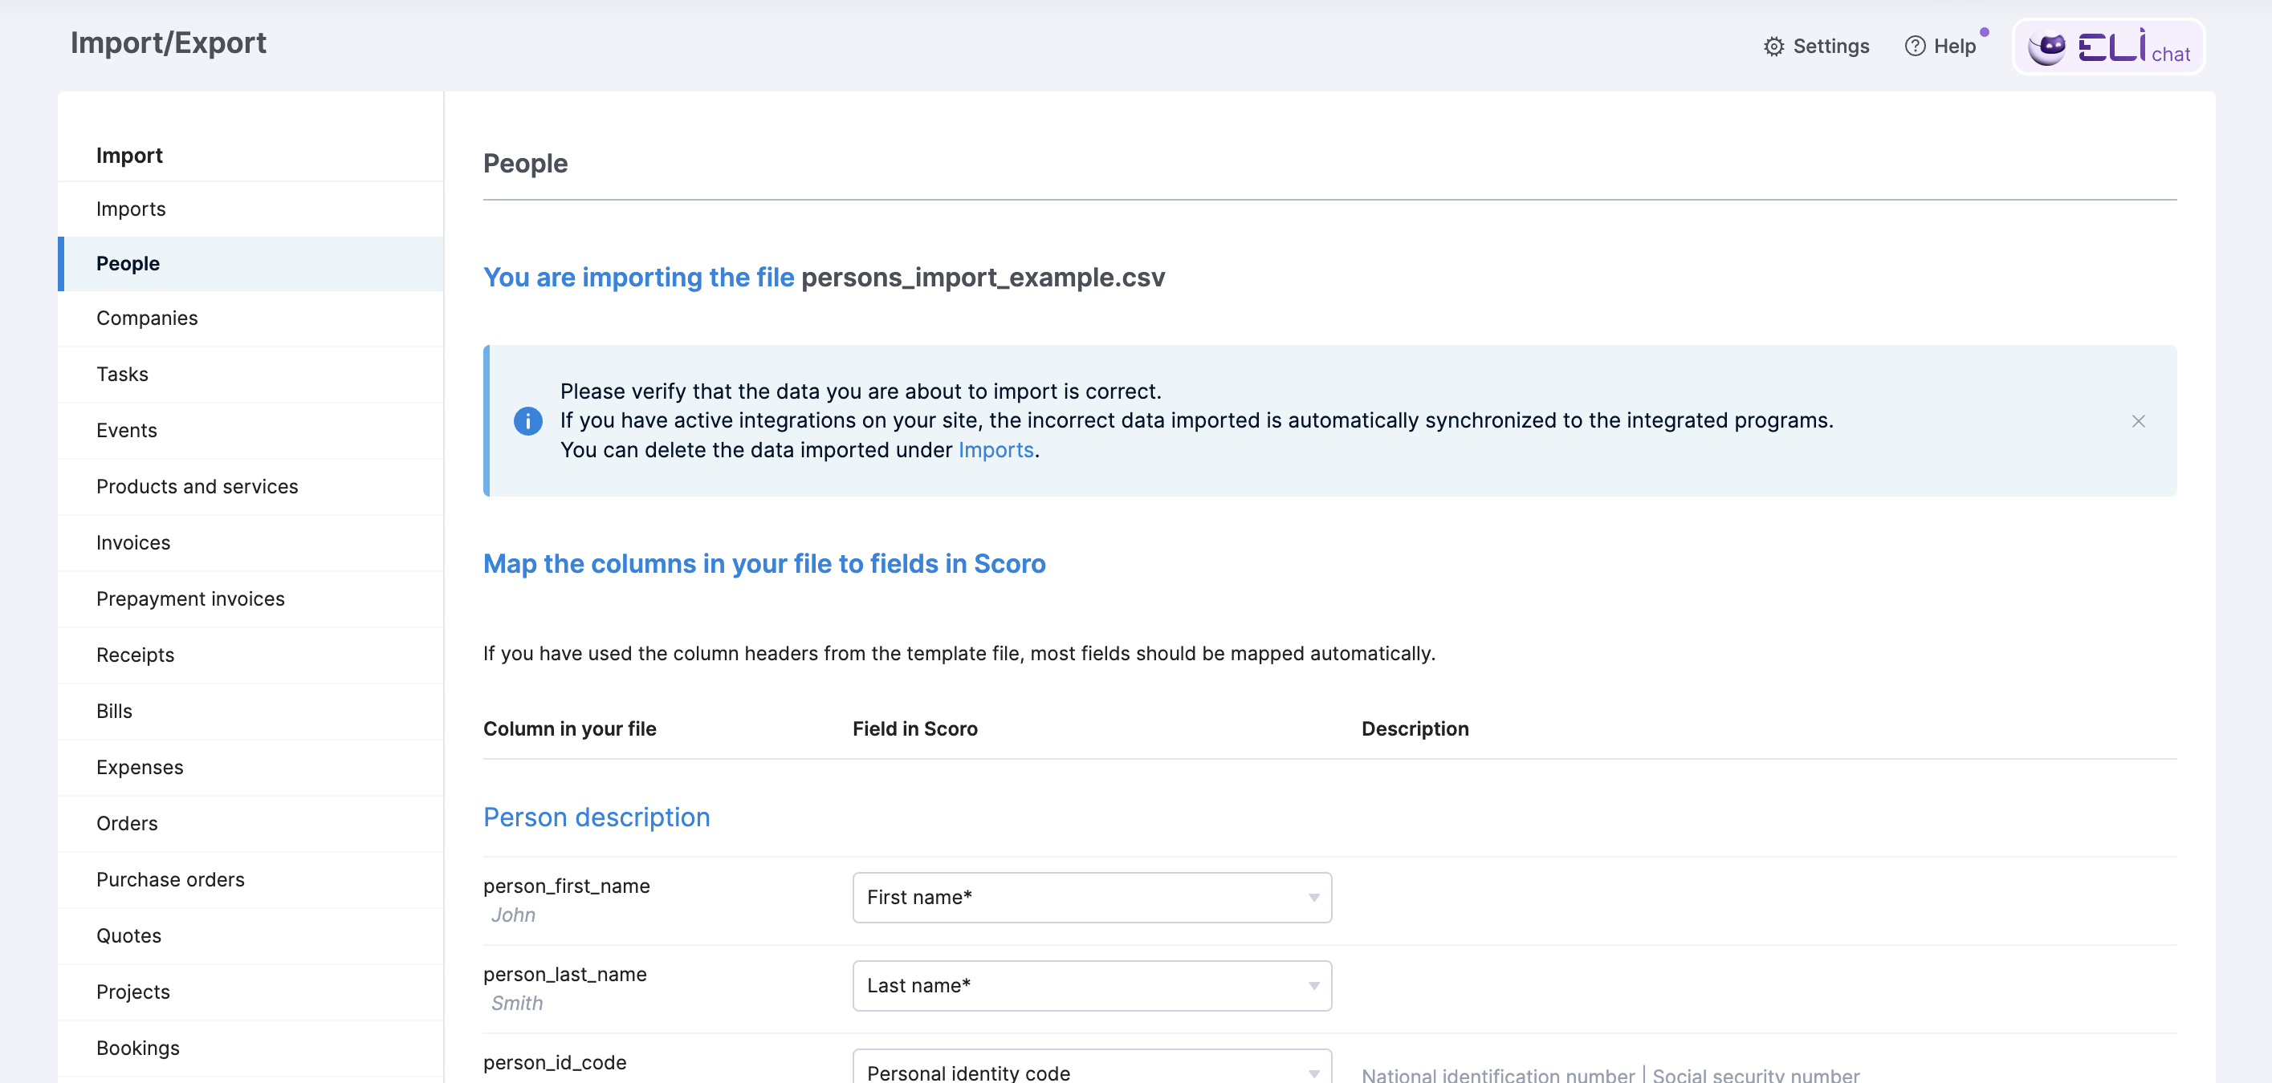Open Bookings import section
This screenshot has height=1083, width=2272.
point(250,1049)
